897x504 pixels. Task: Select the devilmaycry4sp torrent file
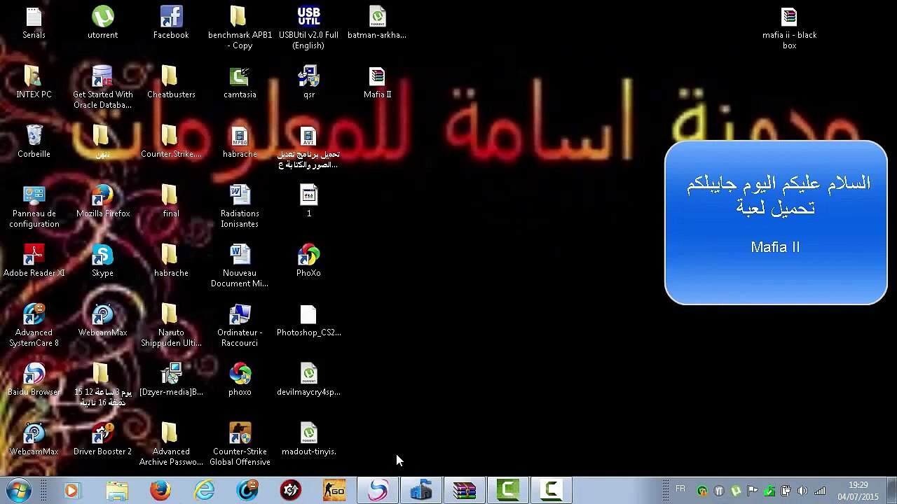click(x=308, y=380)
